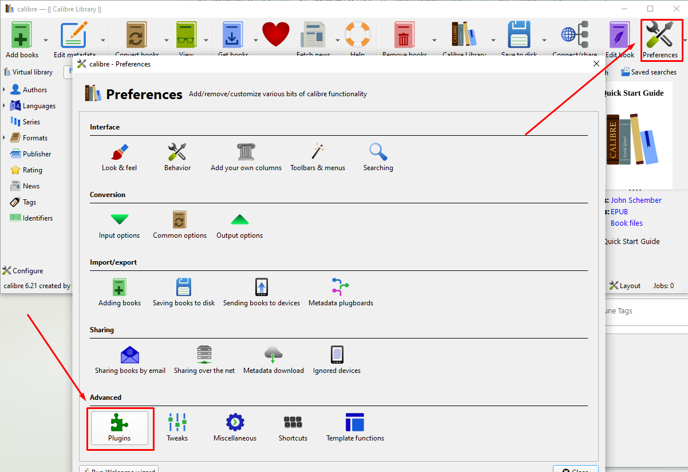
Task: Open Shortcuts preferences
Action: 293,428
